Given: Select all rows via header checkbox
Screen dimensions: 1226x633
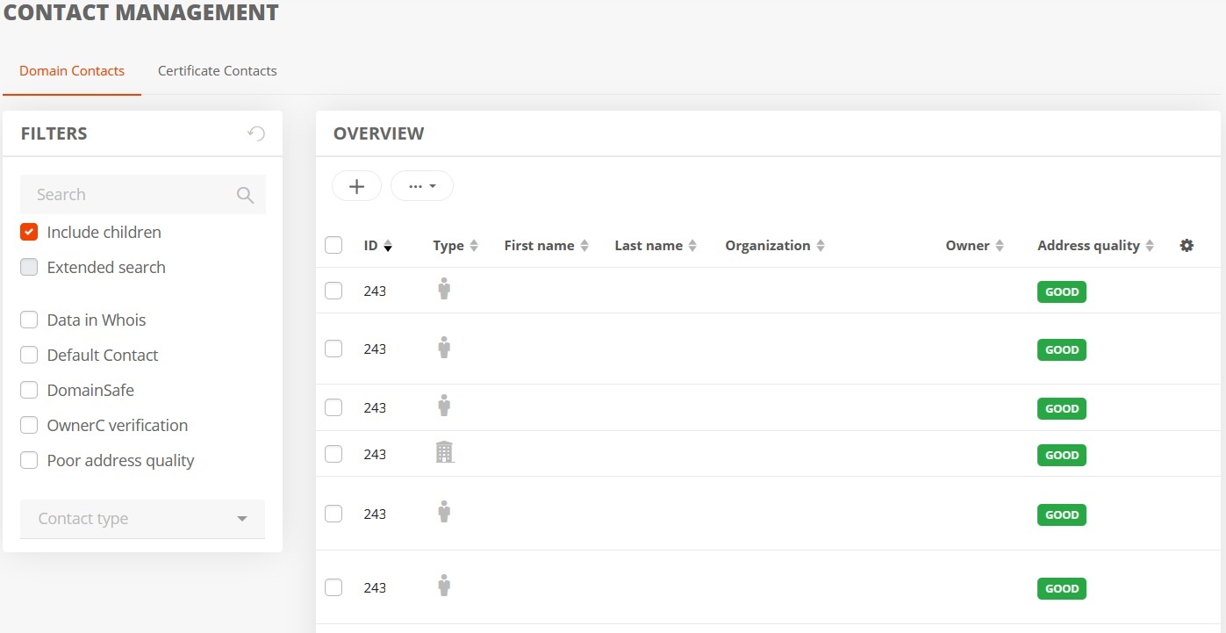Looking at the screenshot, I should 333,246.
